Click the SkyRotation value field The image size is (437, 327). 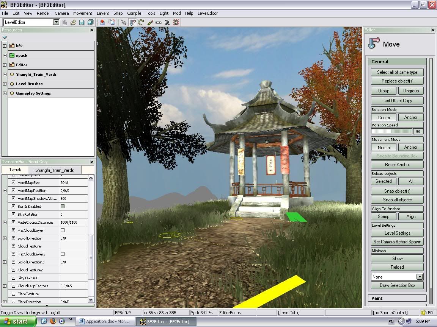click(x=73, y=214)
